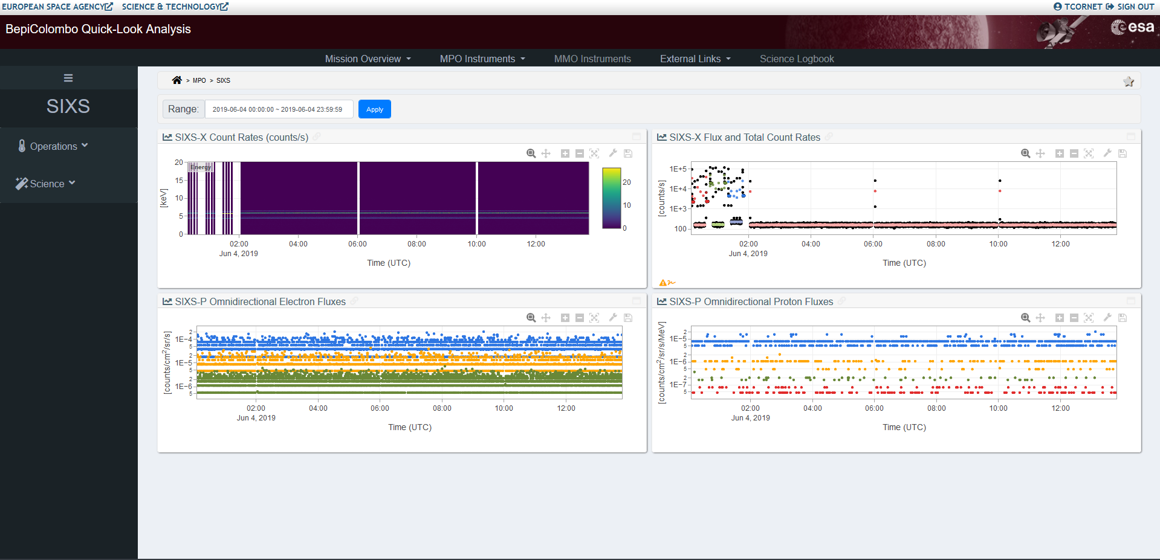Maximize the SIXS-P Electron Fluxes panel
The image size is (1160, 560).
tap(637, 301)
